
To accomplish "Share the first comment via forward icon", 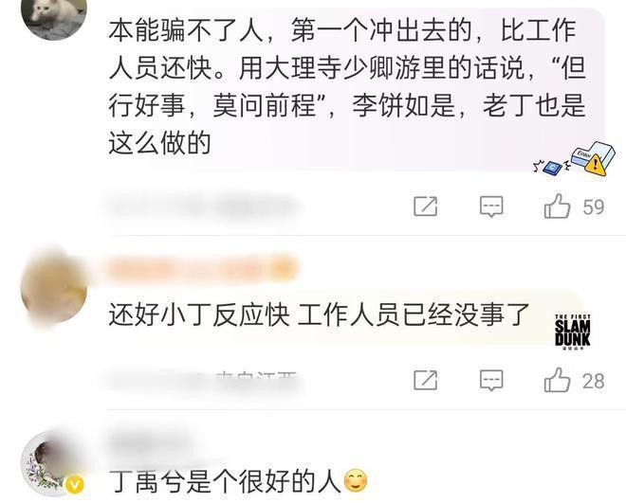I will click(x=426, y=207).
